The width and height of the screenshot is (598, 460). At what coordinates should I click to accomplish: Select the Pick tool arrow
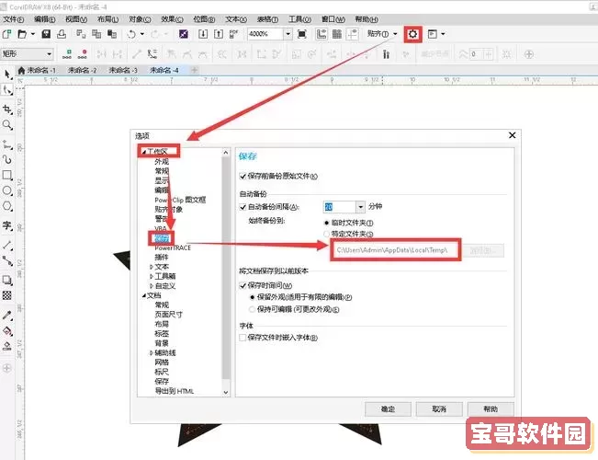(7, 75)
